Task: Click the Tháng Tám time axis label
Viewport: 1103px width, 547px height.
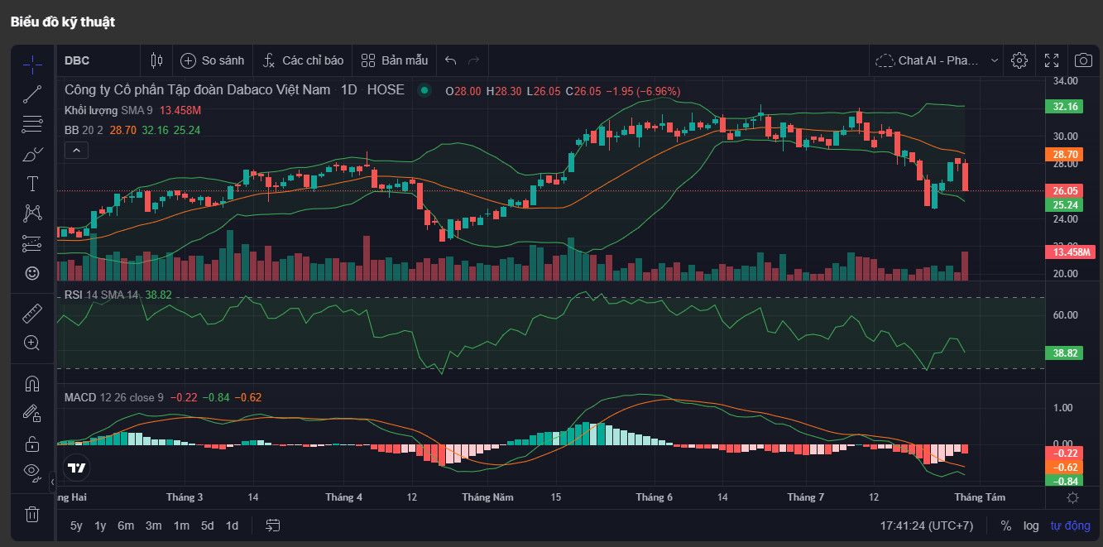Action: [x=980, y=497]
